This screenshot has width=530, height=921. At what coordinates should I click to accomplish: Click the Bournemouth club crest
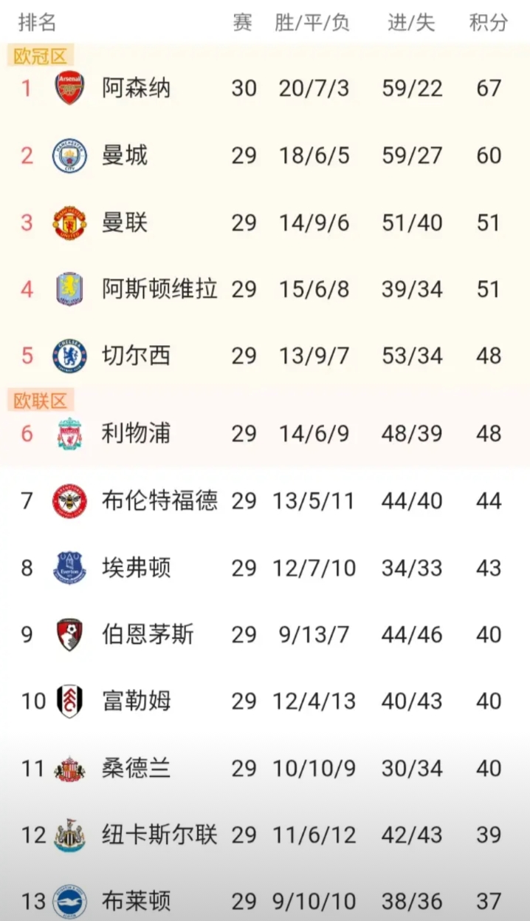click(x=69, y=635)
